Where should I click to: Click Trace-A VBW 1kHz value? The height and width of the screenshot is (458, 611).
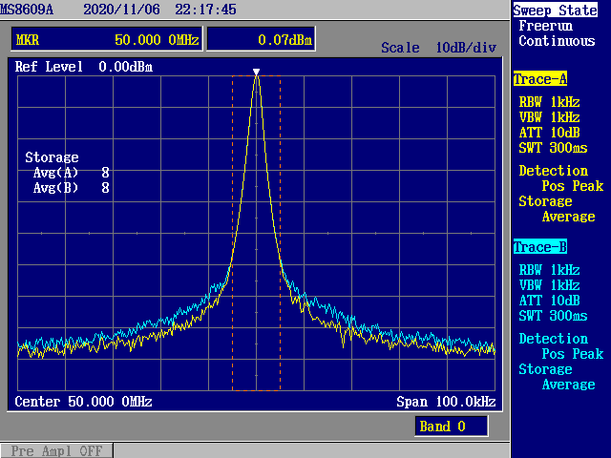549,117
